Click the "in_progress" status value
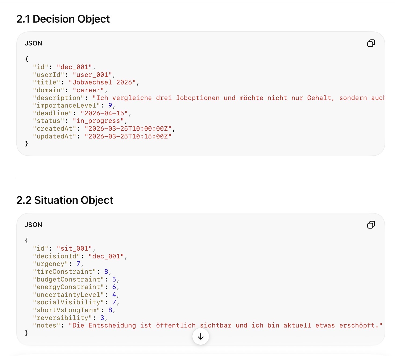 pos(98,121)
